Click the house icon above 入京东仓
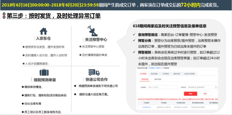Screen dimensions: 232x115 click(x=43, y=31)
